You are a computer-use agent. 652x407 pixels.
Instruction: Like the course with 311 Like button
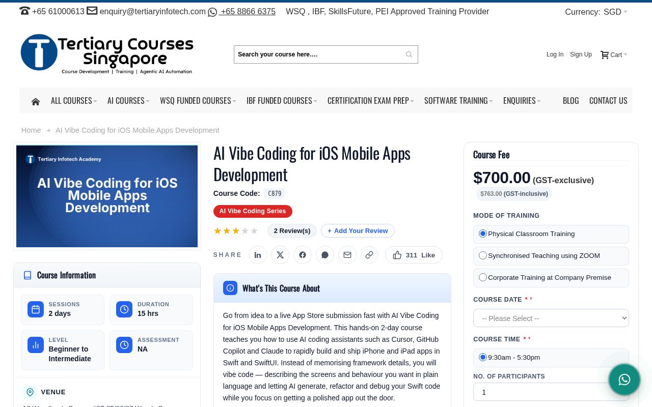(414, 255)
